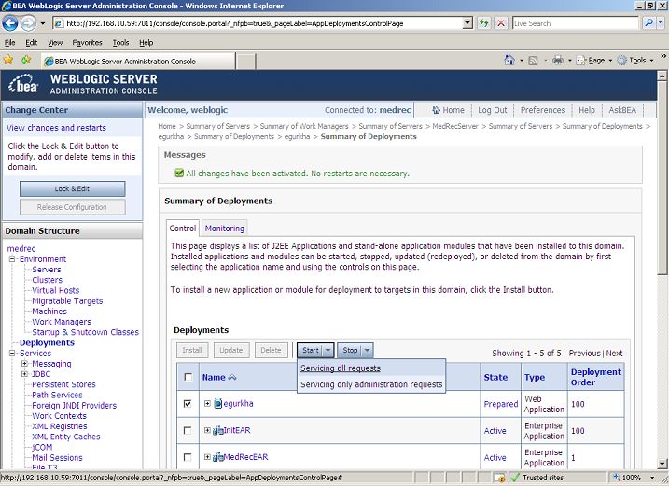The width and height of the screenshot is (669, 486).
Task: Stop loading with the red X icon
Action: [501, 23]
